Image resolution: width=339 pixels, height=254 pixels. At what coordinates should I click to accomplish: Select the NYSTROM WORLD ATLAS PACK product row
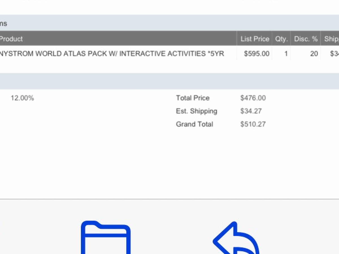pyautogui.click(x=112, y=54)
